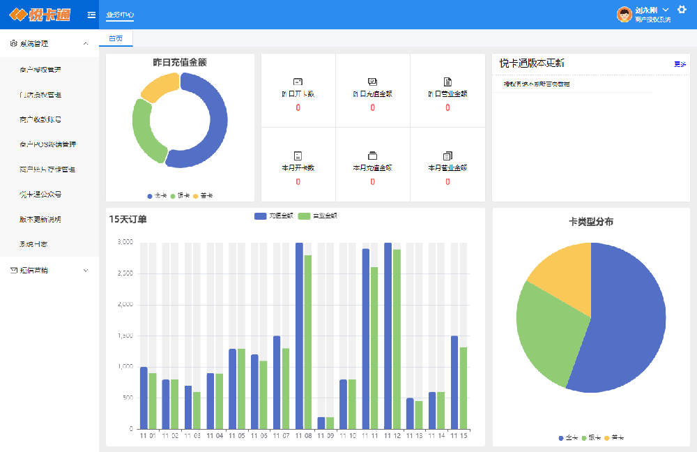Click the 更多 link in 悦卡通版本更新 panel
The width and height of the screenshot is (697, 452).
pos(680,64)
